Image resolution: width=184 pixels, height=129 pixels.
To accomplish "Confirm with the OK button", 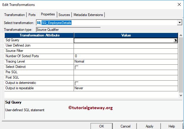I will (101, 126).
